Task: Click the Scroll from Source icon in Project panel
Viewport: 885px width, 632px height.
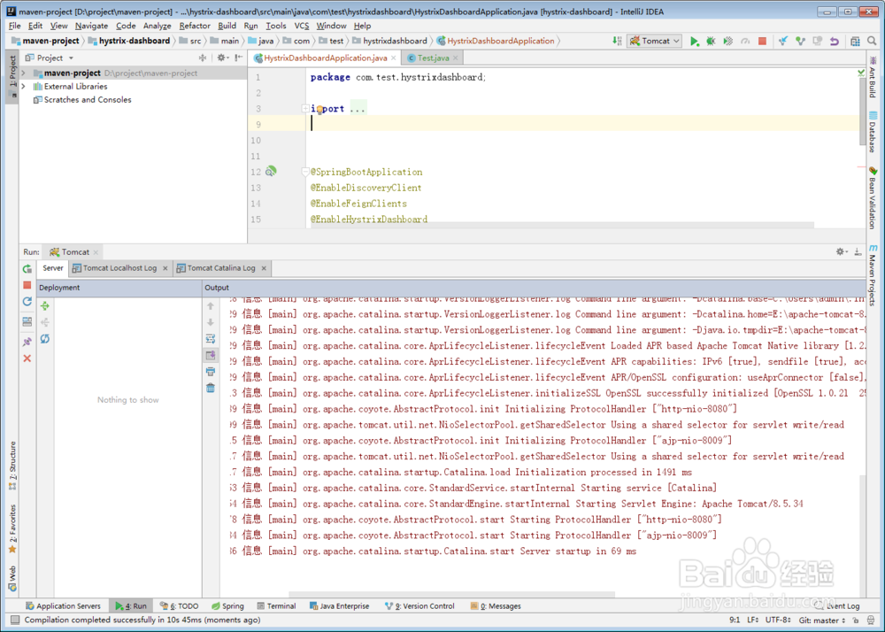Action: click(x=203, y=58)
